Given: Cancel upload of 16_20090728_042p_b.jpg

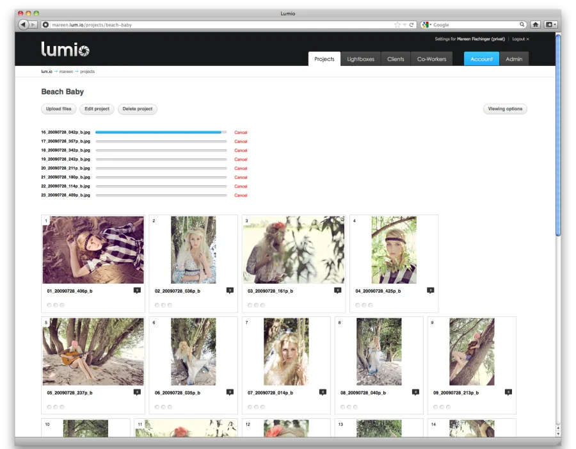Looking at the screenshot, I should point(241,133).
